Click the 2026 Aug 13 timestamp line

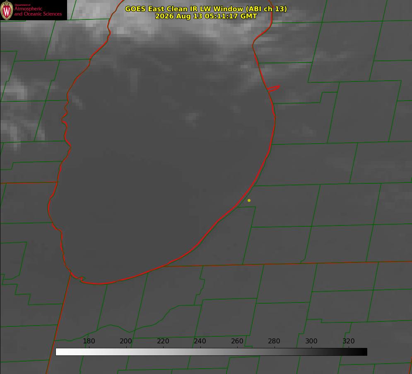click(x=206, y=16)
